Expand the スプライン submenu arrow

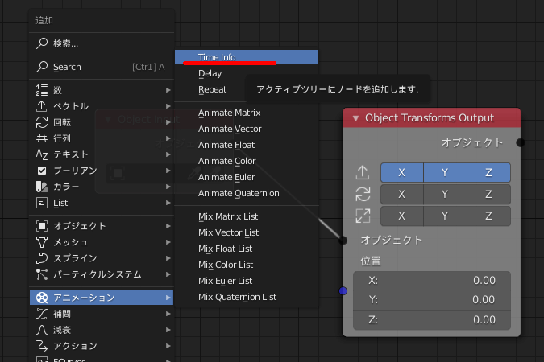(x=168, y=258)
